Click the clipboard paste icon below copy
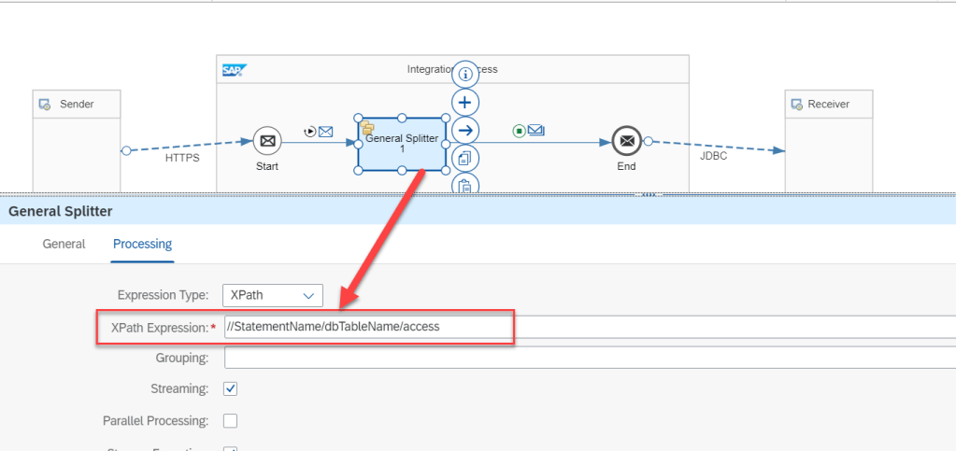Screen dimensions: 956x451 (465, 184)
